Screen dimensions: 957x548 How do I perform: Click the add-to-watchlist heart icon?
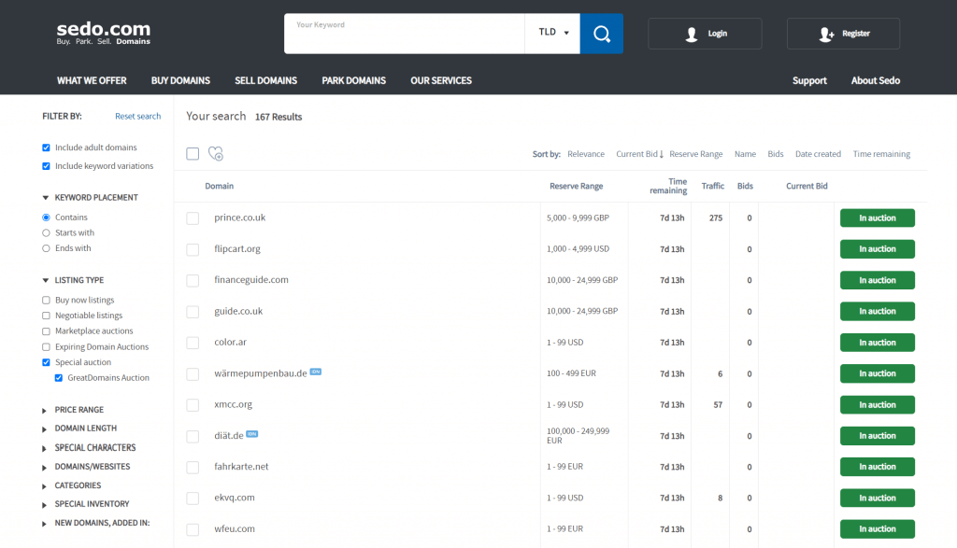pos(216,153)
